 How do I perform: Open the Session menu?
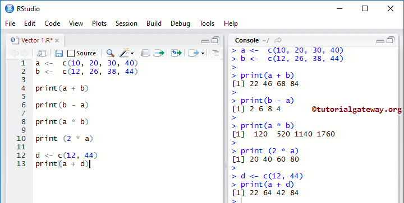[126, 23]
